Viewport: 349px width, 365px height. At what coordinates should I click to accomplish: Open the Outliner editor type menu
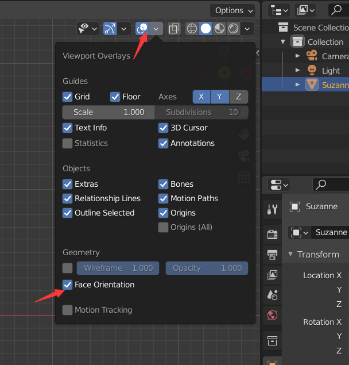pos(279,10)
